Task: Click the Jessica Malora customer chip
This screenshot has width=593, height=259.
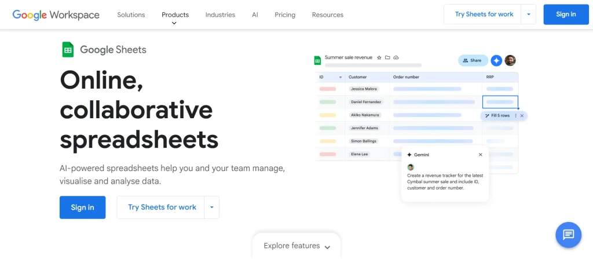Action: [x=364, y=89]
